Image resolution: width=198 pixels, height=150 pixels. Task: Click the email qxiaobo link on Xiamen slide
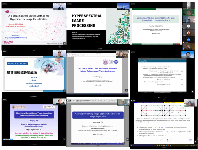click(34, 83)
